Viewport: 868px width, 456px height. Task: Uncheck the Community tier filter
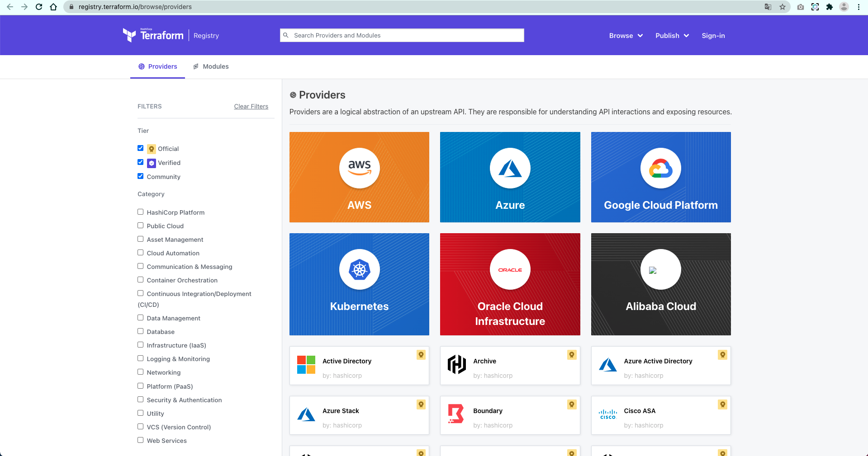click(141, 176)
